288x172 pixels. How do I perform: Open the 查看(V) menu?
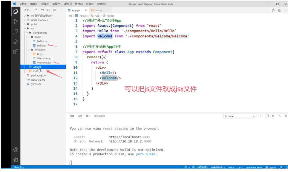tap(56, 4)
